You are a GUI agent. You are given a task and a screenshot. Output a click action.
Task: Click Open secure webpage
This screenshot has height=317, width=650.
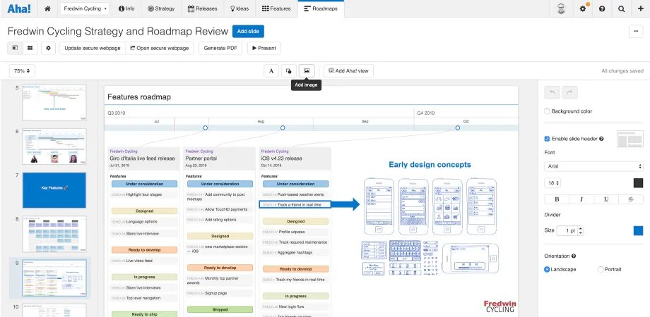[x=160, y=48]
